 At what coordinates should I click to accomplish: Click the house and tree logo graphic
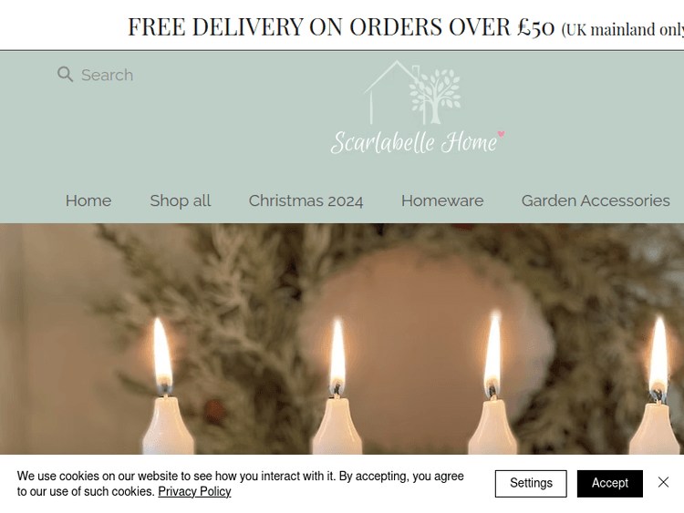pos(412,92)
